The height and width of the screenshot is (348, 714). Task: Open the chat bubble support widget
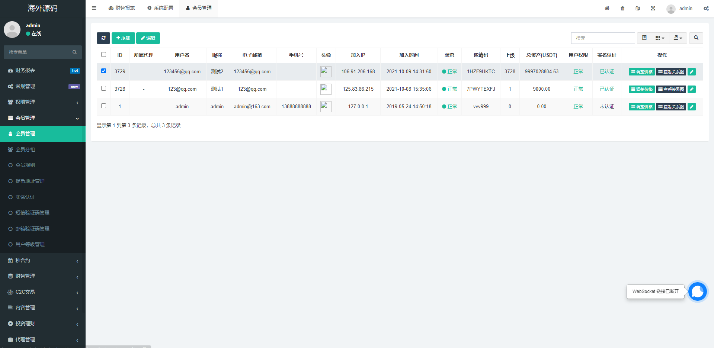point(697,291)
